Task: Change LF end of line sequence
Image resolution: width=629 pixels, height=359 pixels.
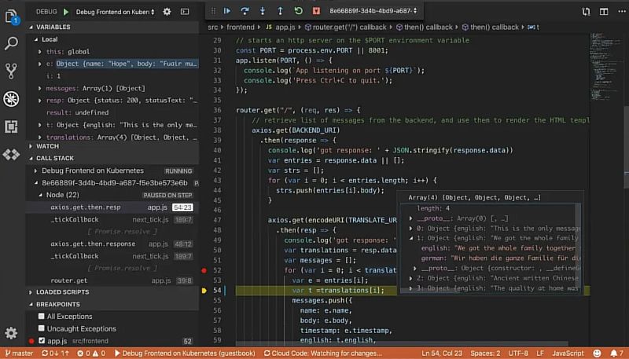Action: point(540,353)
